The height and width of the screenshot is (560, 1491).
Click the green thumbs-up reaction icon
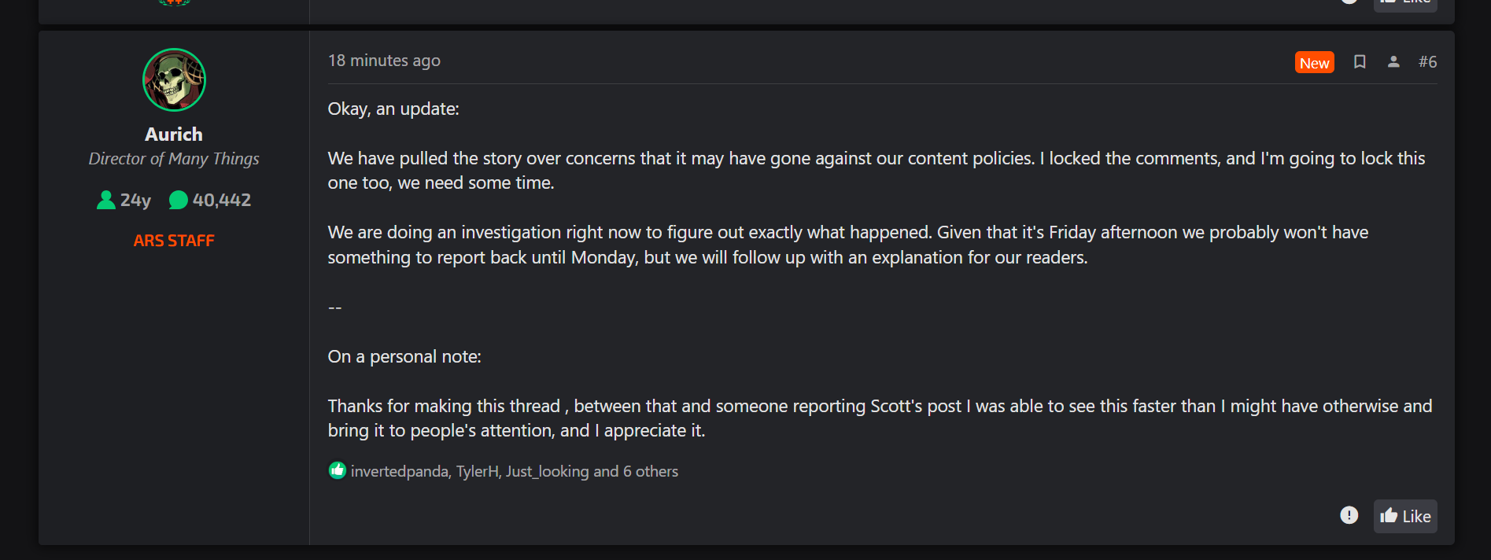point(338,470)
